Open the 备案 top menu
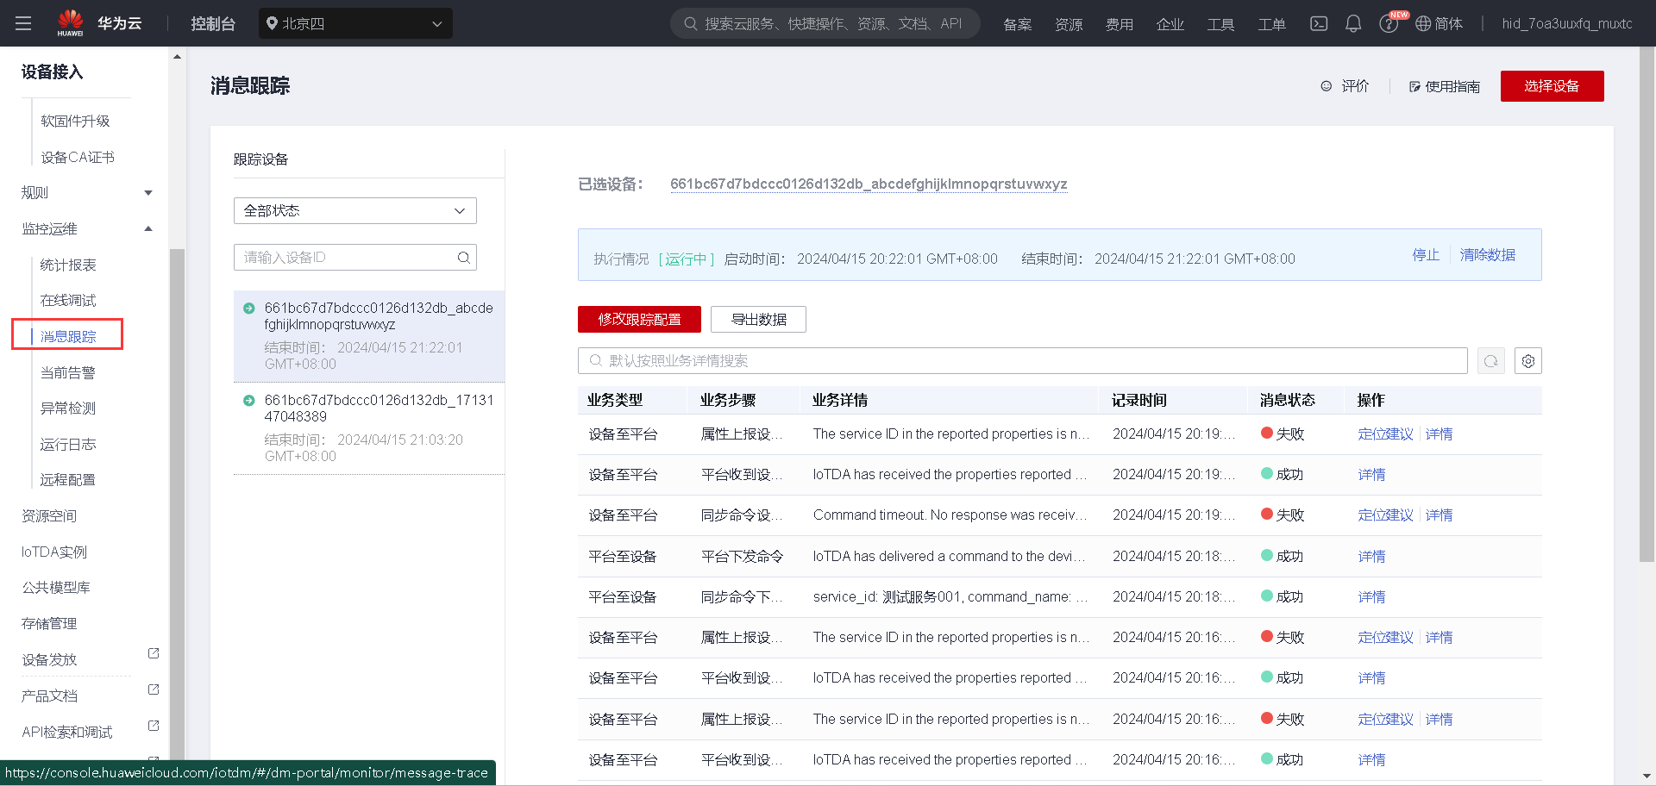The height and width of the screenshot is (786, 1656). pos(1018,24)
